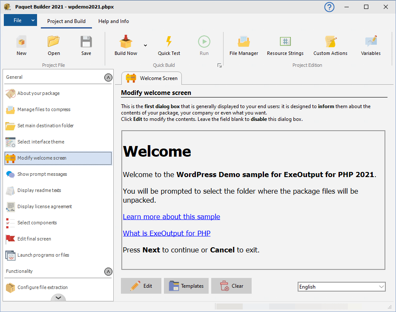396x312 pixels.
Task: Open the Templates button
Action: point(186,286)
